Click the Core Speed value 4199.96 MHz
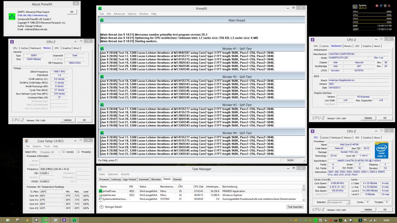The width and height of the screenshot is (397, 223). click(x=337, y=183)
